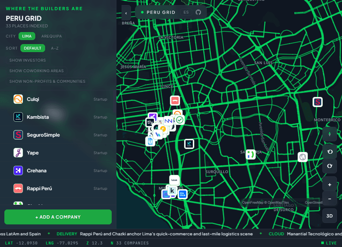Select the blue slanted-bars W map marker
The image size is (342, 247).
tap(158, 134)
